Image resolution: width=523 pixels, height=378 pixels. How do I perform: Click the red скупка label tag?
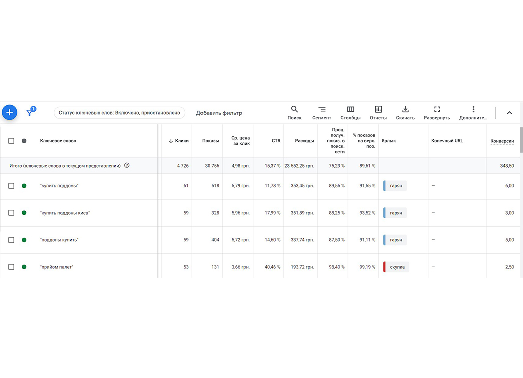[396, 267]
